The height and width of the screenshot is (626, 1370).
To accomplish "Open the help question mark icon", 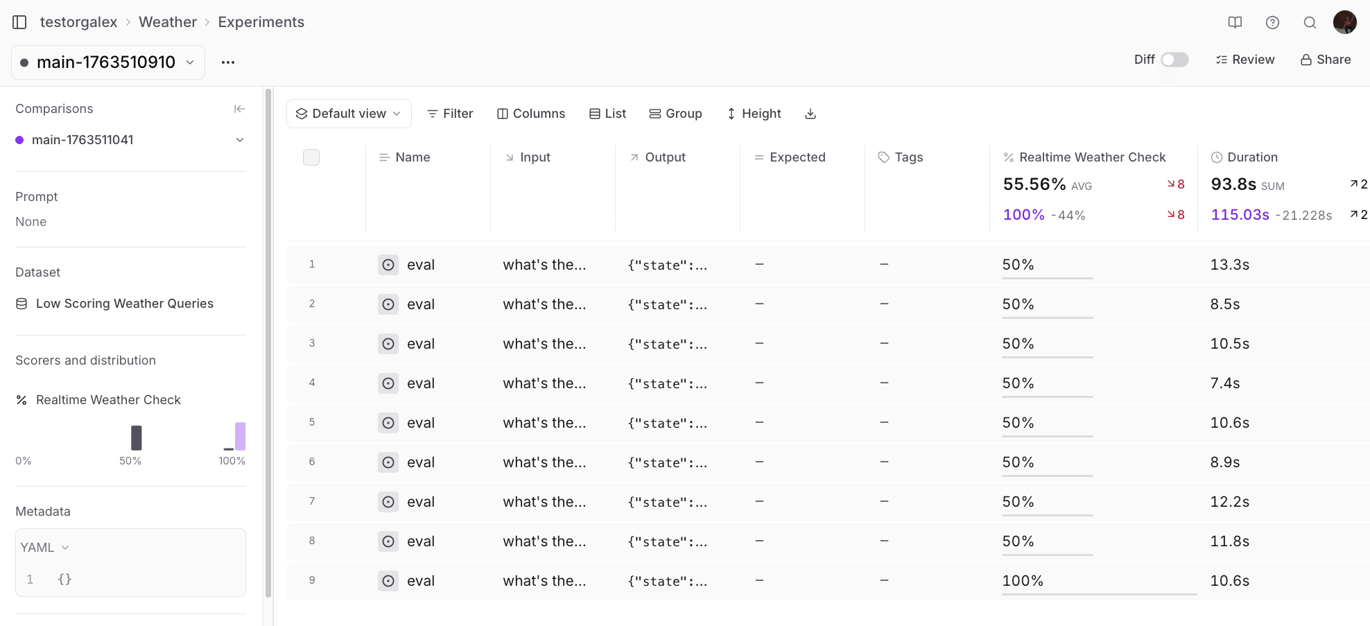I will pos(1272,22).
